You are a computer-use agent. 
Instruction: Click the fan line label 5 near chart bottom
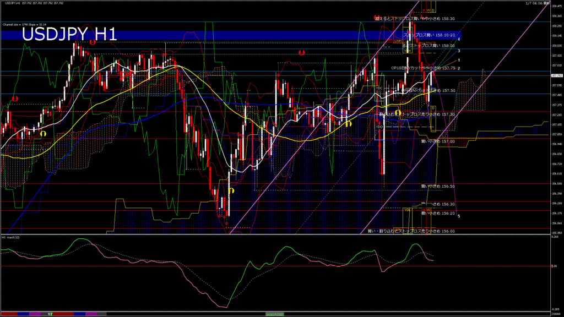(459, 215)
